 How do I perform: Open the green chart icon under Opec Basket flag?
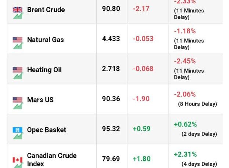[18, 136]
